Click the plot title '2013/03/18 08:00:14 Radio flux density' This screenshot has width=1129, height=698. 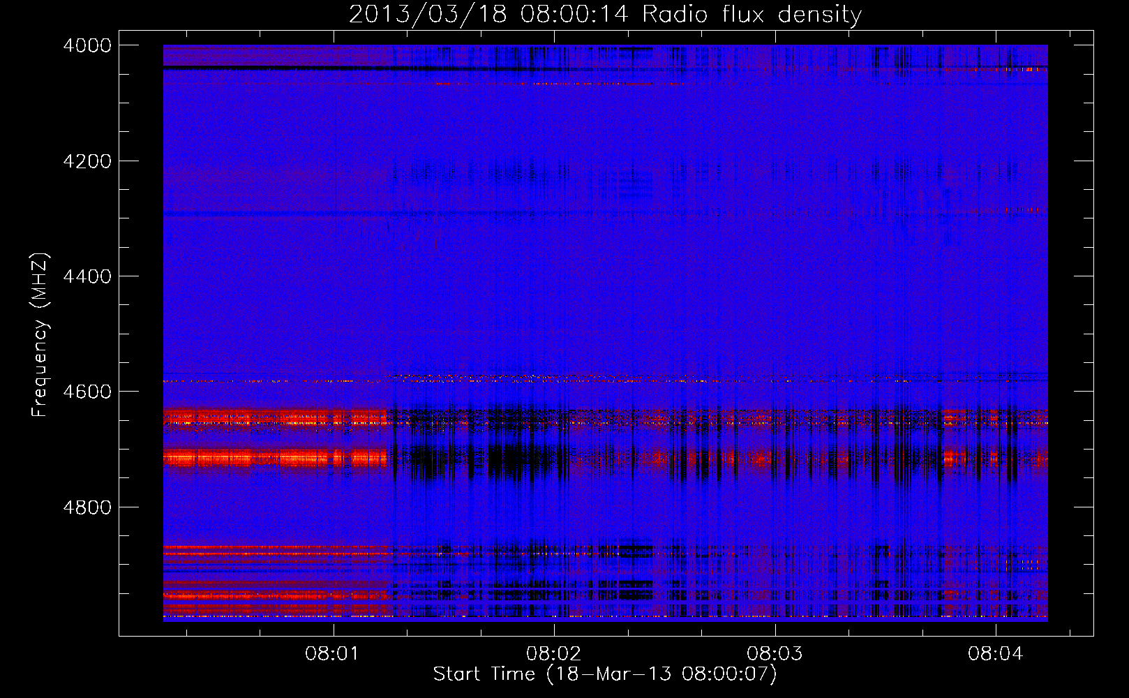click(x=605, y=15)
